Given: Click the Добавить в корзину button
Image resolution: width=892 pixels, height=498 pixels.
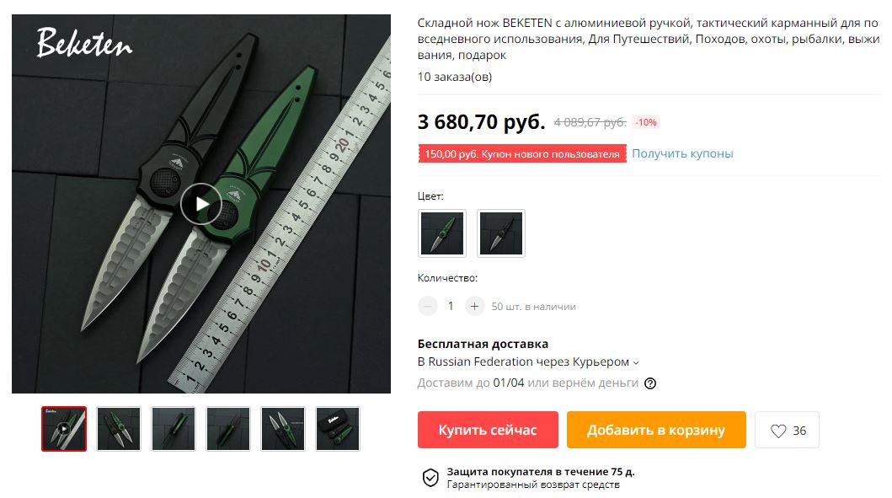Looking at the screenshot, I should pos(656,430).
